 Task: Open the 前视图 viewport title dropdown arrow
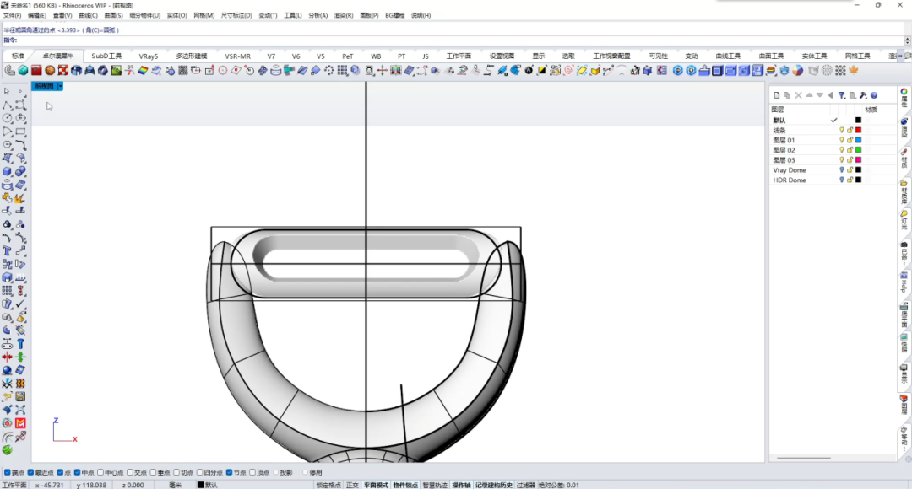point(60,86)
